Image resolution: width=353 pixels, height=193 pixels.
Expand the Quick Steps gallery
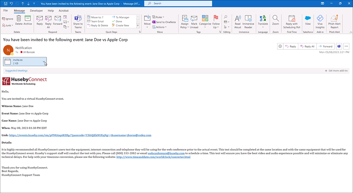pos(138,26)
